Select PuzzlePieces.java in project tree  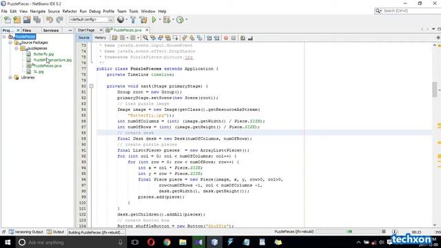coord(48,66)
